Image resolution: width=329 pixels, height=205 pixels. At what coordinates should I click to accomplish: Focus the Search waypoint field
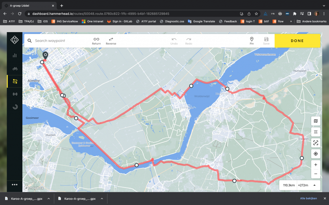coord(61,41)
